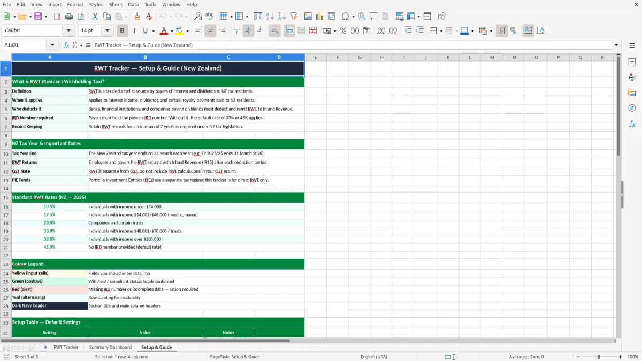Image resolution: width=642 pixels, height=361 pixels.
Task: Click the Save document icon
Action: [x=38, y=17]
